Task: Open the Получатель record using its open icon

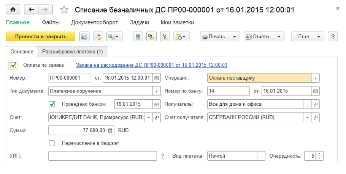Action: pyautogui.click(x=316, y=104)
